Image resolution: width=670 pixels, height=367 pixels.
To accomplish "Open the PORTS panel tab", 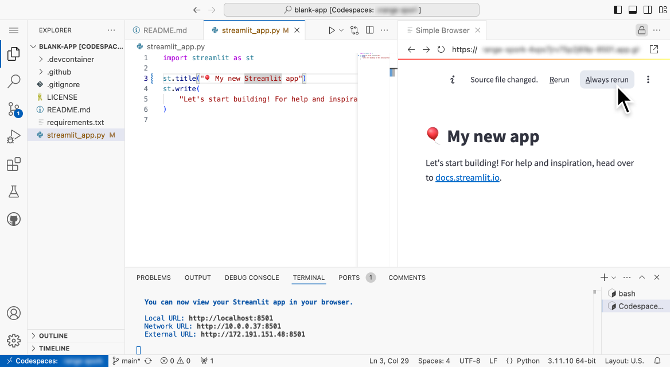I will (348, 278).
